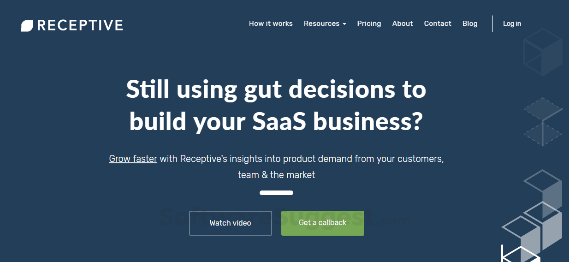The height and width of the screenshot is (262, 569).
Task: Follow the underlined Grow faster link
Action: pyautogui.click(x=133, y=159)
